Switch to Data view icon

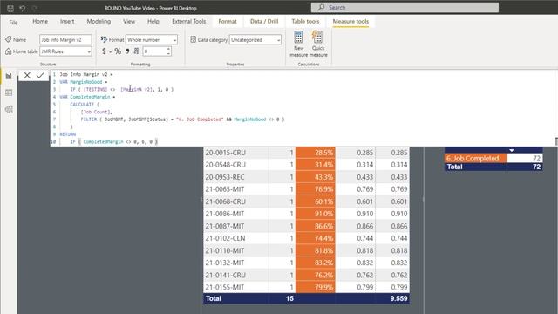(9, 92)
